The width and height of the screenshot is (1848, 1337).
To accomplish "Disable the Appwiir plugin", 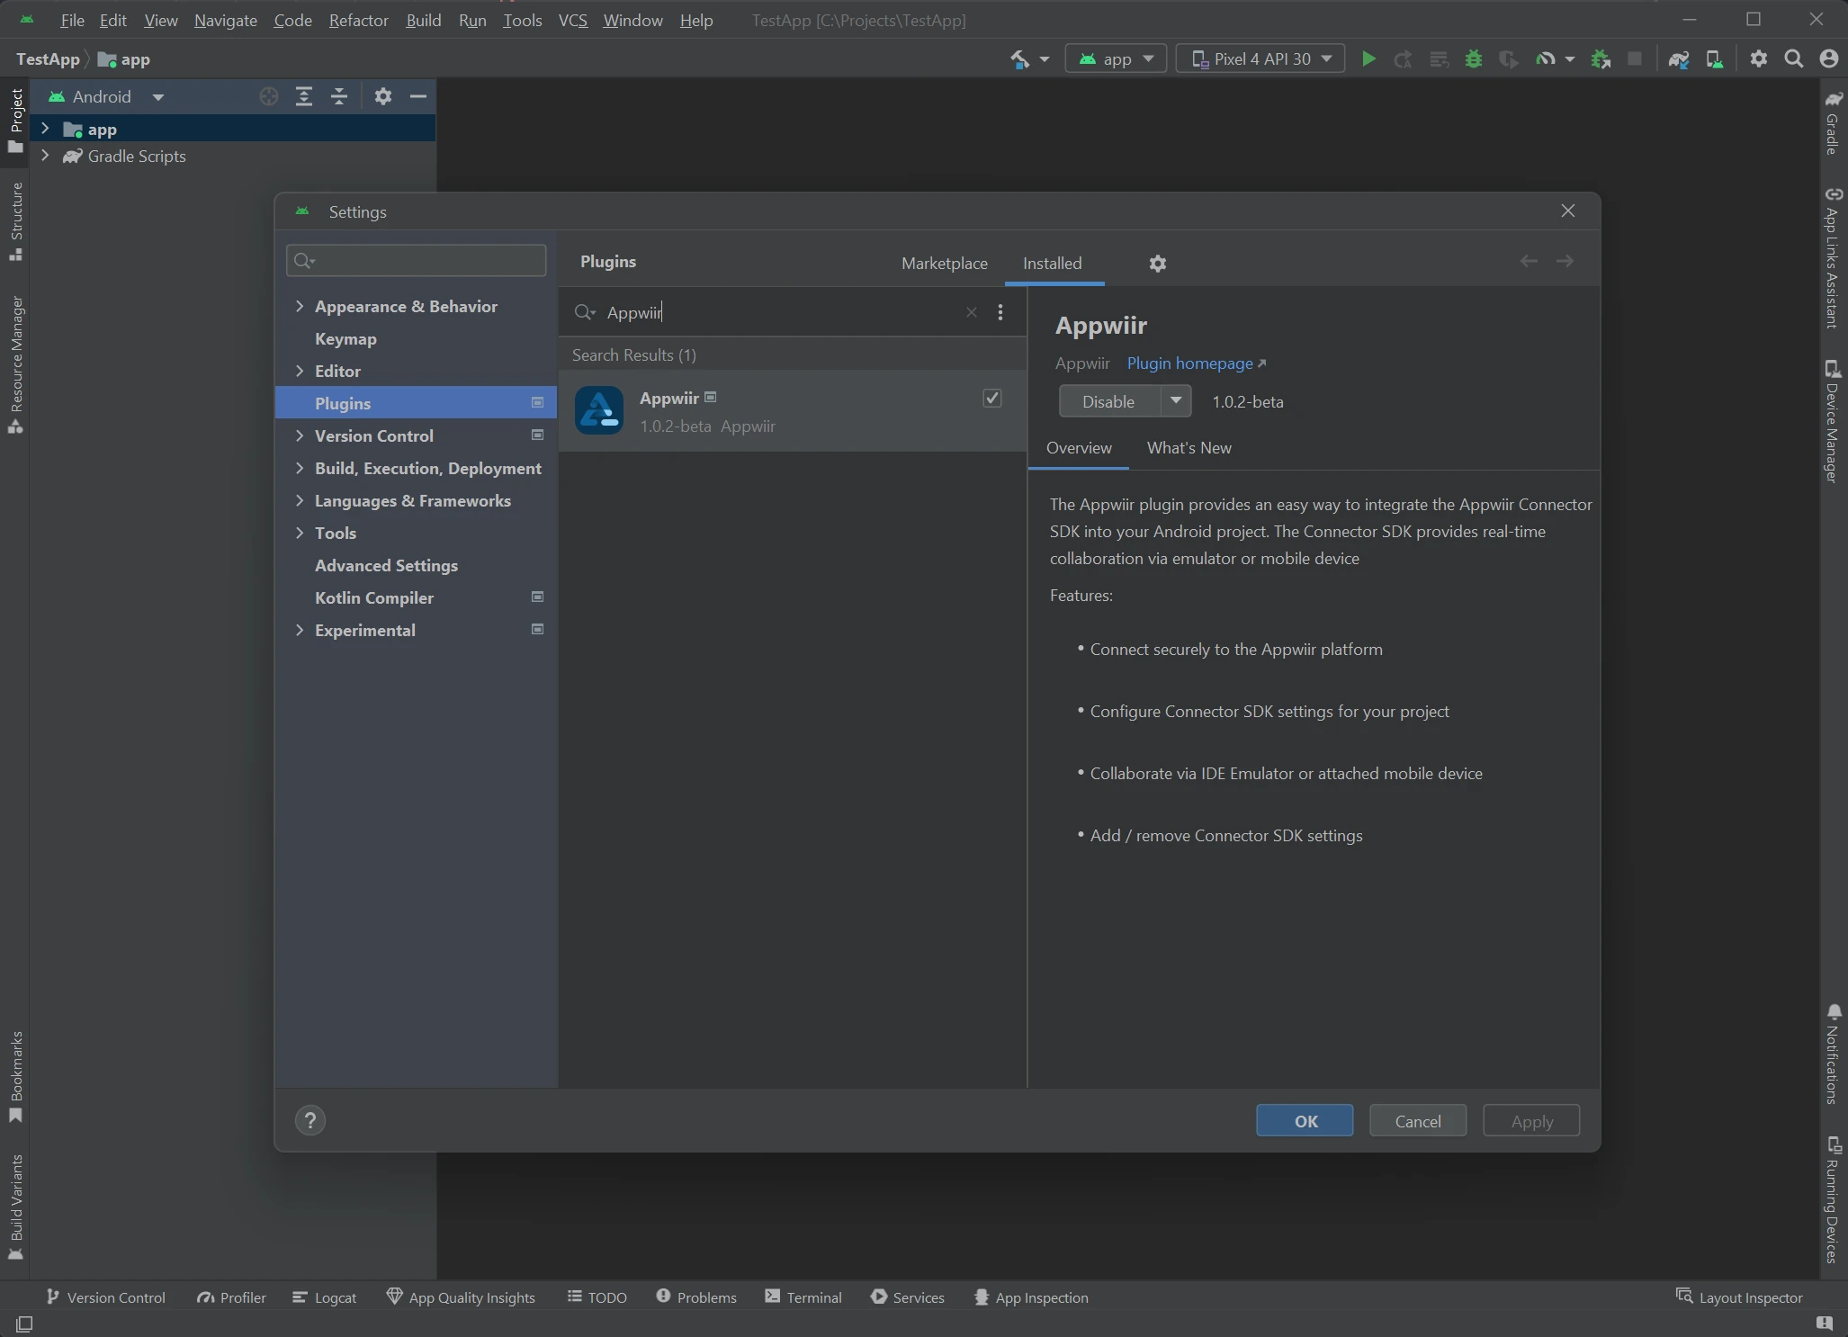I will 1109,401.
